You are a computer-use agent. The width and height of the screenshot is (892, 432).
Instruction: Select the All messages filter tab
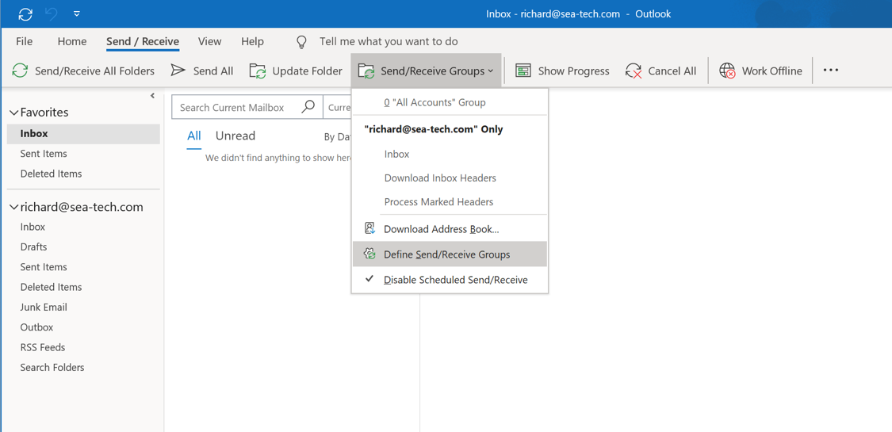tap(194, 136)
